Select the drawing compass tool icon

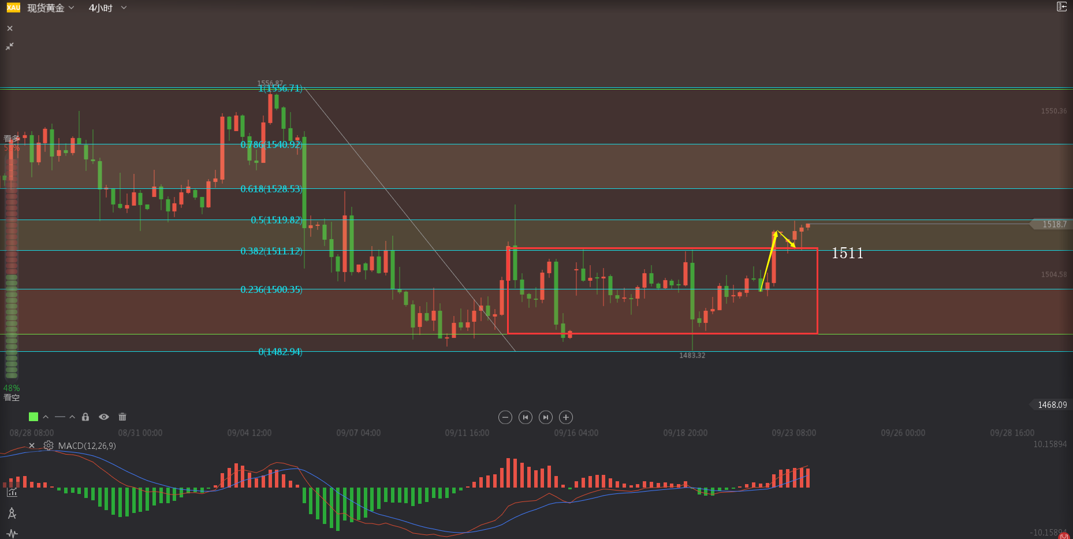tap(12, 513)
